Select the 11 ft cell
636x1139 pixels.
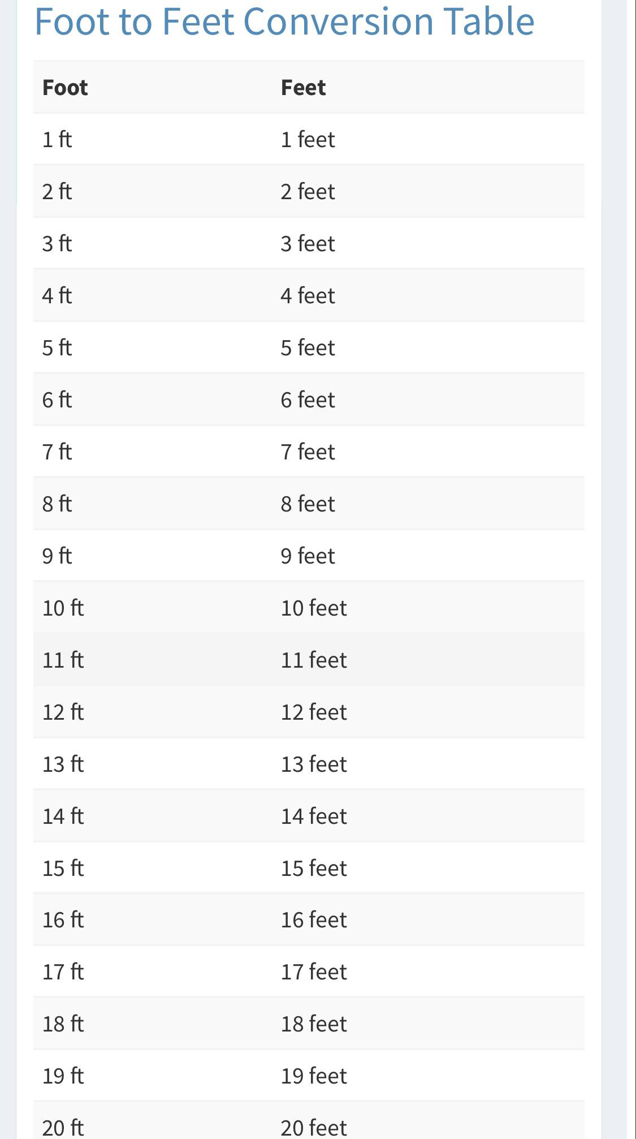[63, 660]
